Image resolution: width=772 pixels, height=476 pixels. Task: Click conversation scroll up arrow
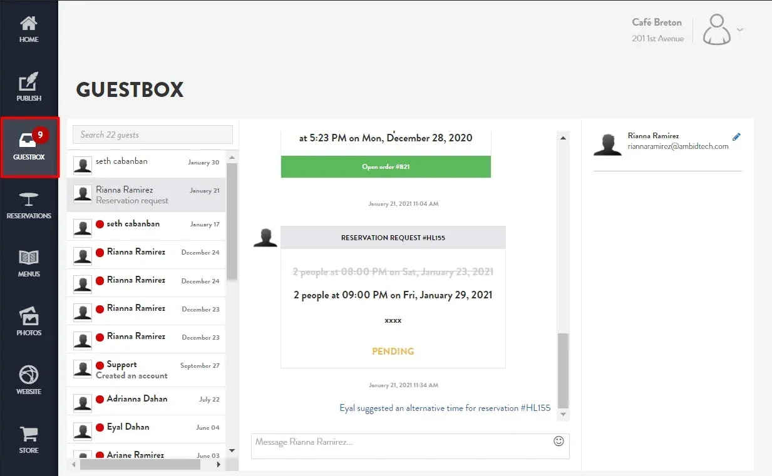point(563,138)
